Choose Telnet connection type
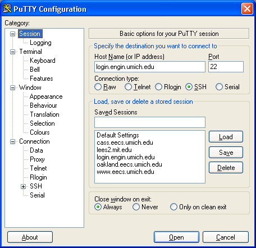This screenshot has width=256, height=248. [x=128, y=87]
